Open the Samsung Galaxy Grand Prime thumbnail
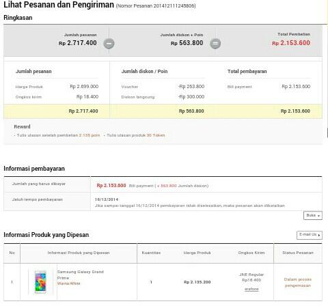 [x=40, y=282]
